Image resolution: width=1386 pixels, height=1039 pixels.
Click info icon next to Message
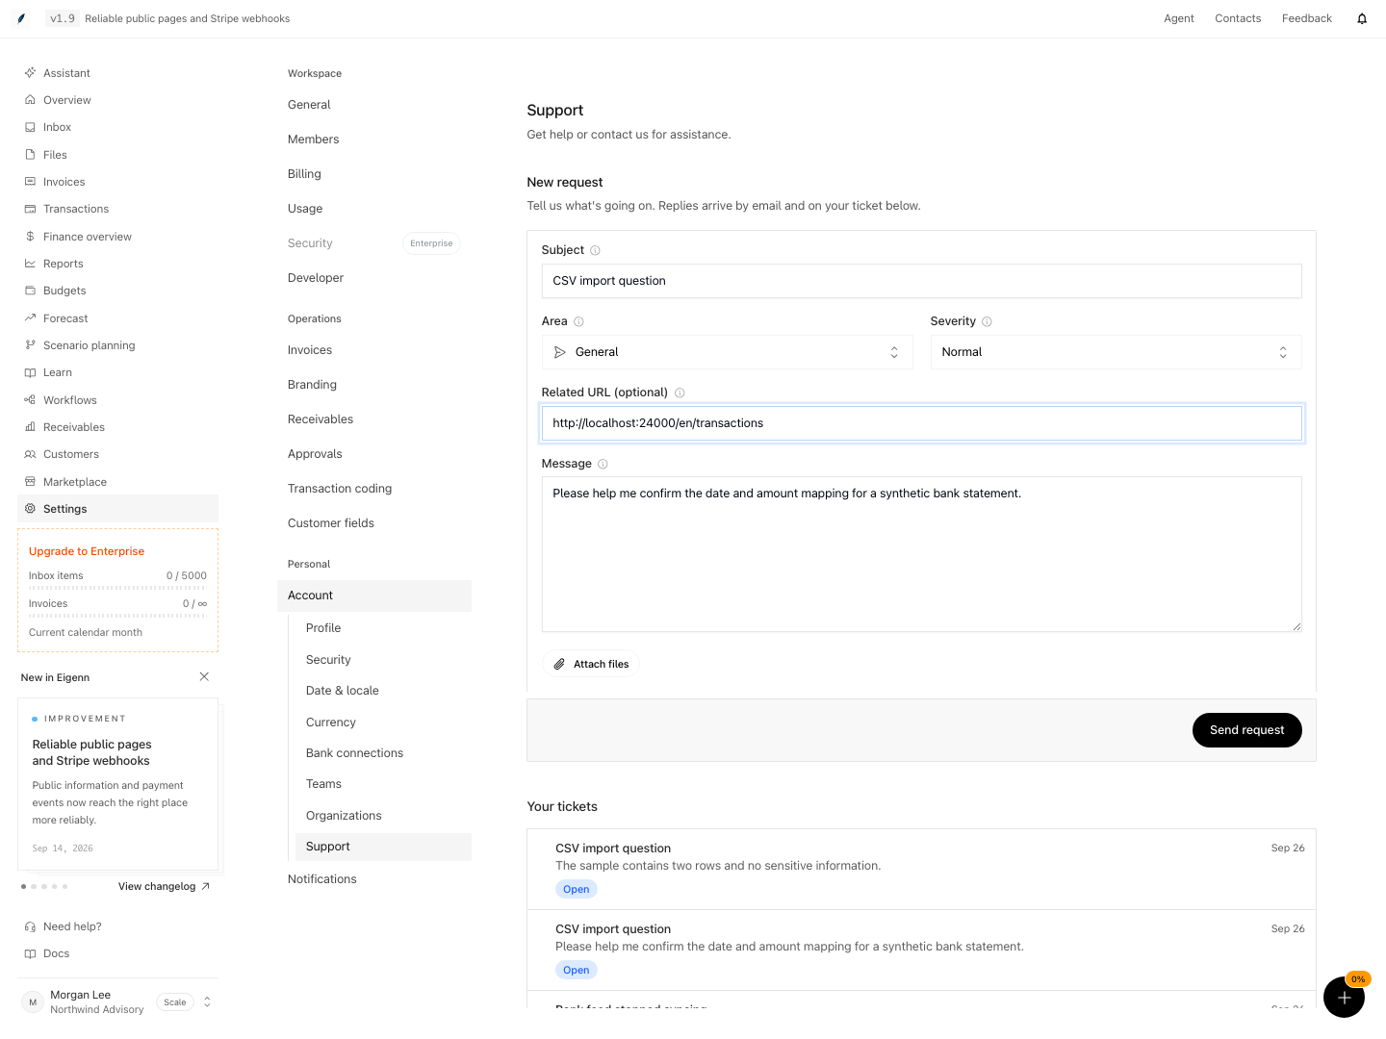(603, 464)
